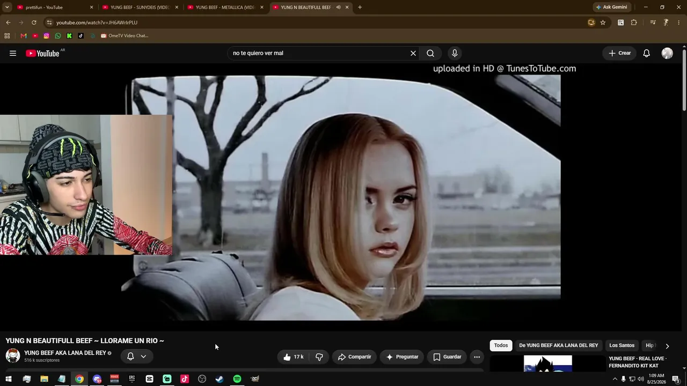Open YouTube notifications bell in header
The height and width of the screenshot is (386, 687).
click(647, 53)
